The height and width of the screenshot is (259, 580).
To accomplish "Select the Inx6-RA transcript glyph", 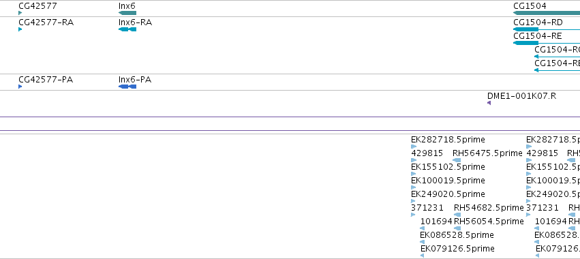I will click(x=127, y=29).
